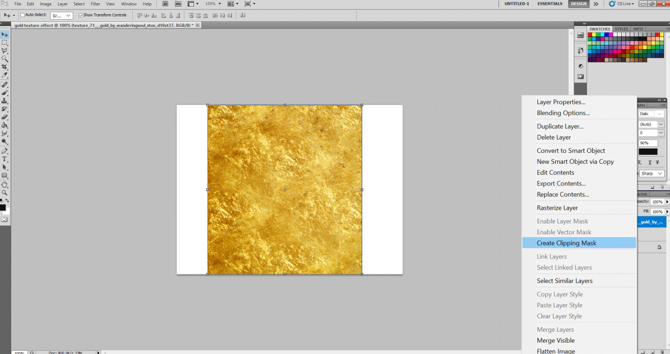Enable the Auto-Select checkbox
The width and height of the screenshot is (670, 354).
22,15
